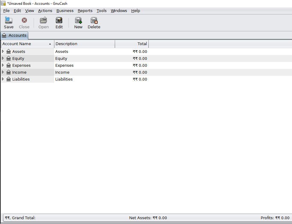Image resolution: width=292 pixels, height=224 pixels.
Task: Click the bank icon beside Equity
Action: click(x=9, y=58)
